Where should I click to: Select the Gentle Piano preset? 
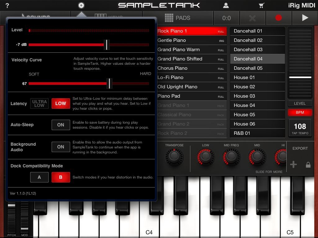point(192,40)
